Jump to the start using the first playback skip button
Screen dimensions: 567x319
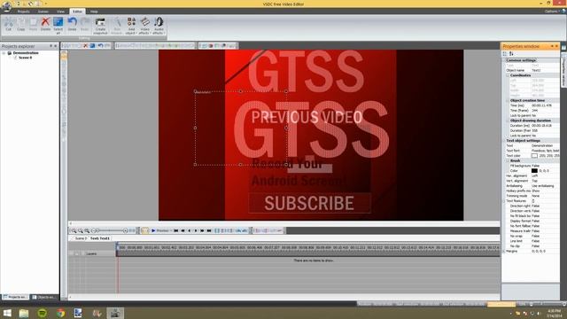point(175,230)
